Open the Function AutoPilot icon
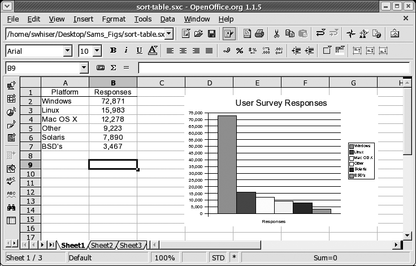This screenshot has width=416, height=266. (x=100, y=67)
